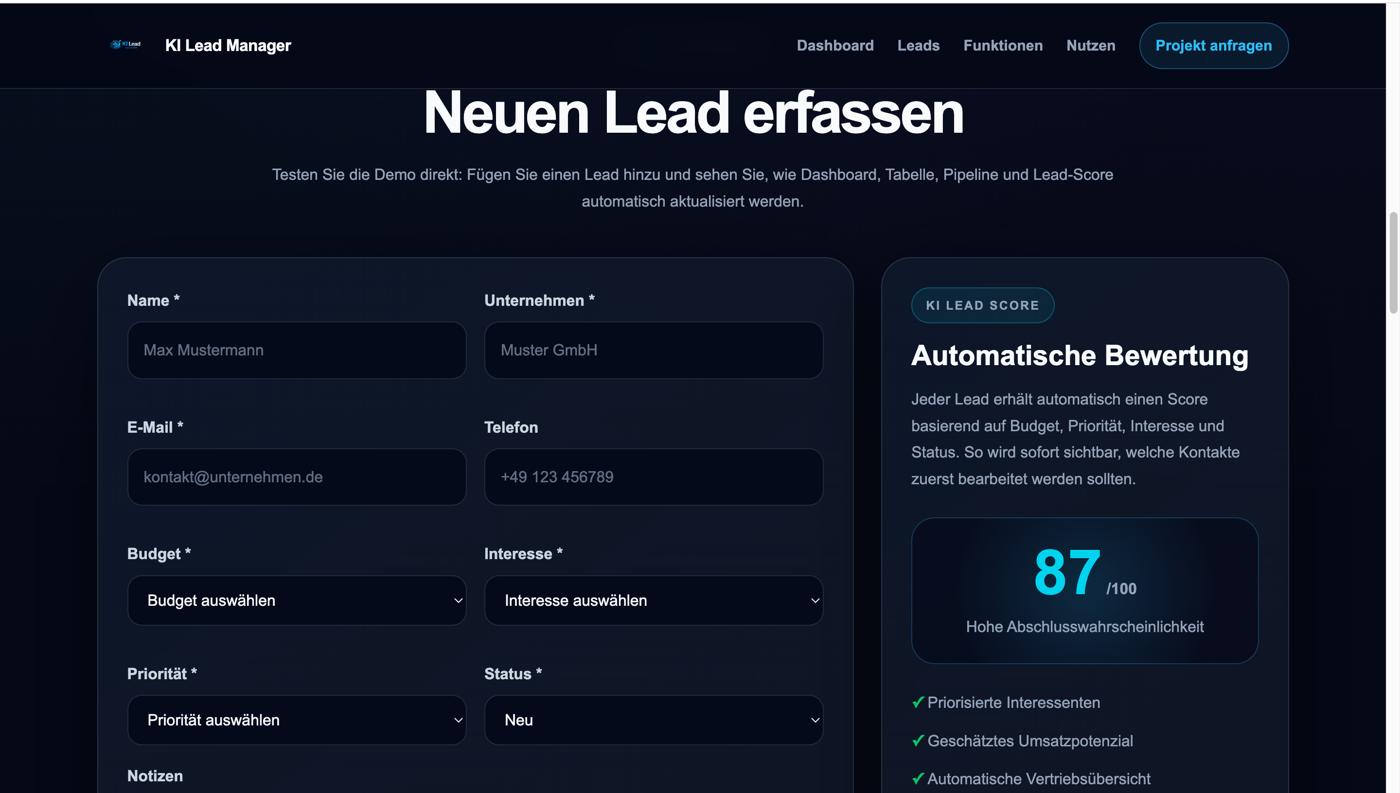The image size is (1400, 793).
Task: Go to the Leads nav item
Action: point(919,46)
